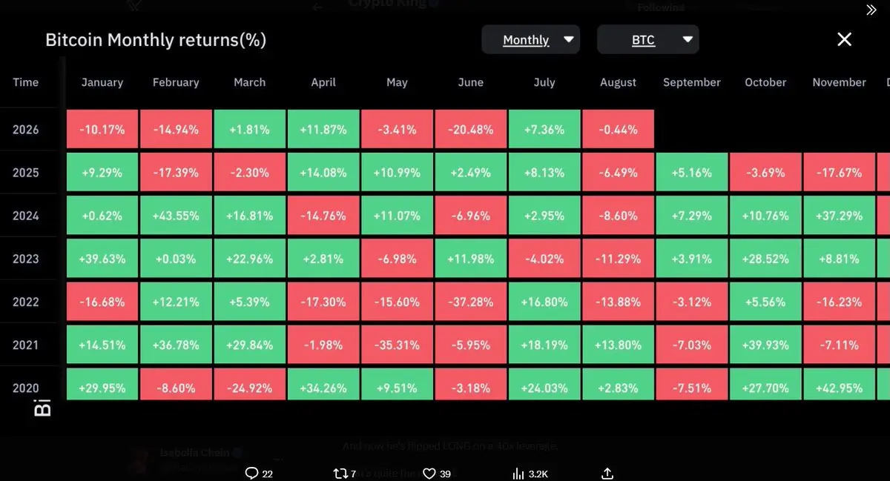Click the -0.44% August 2026 cell
Image resolution: width=890 pixels, height=481 pixels.
pos(619,130)
